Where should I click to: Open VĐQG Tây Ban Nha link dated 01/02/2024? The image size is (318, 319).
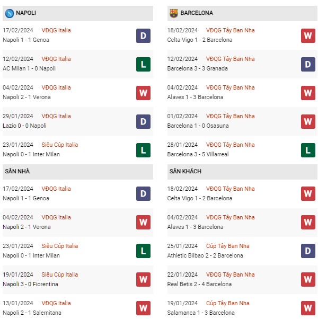pyautogui.click(x=230, y=116)
